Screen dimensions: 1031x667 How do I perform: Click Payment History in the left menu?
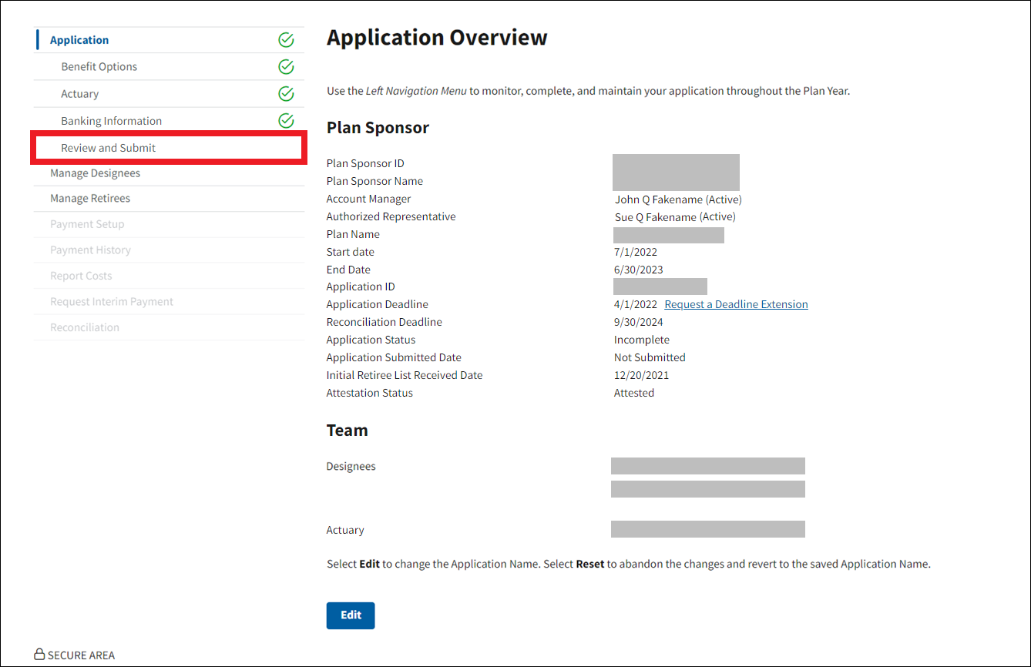[90, 250]
